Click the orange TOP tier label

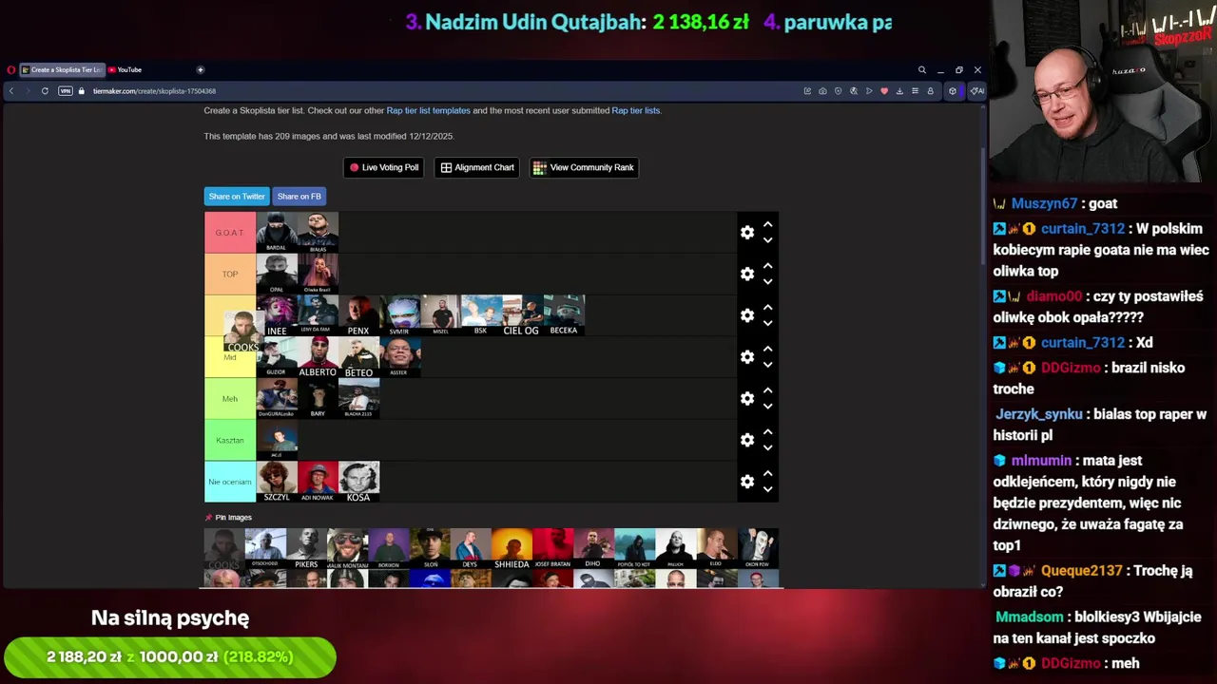(230, 274)
